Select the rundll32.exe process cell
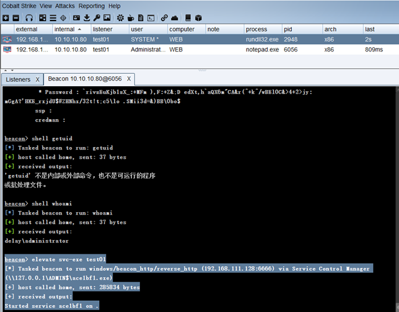Viewport: 399px width, 312px height. click(262, 39)
